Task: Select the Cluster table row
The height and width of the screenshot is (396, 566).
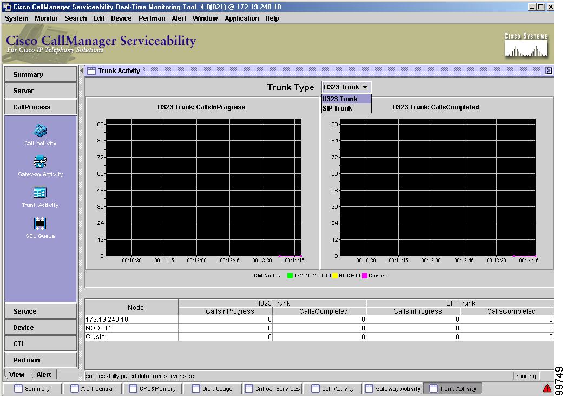Action: pos(319,337)
